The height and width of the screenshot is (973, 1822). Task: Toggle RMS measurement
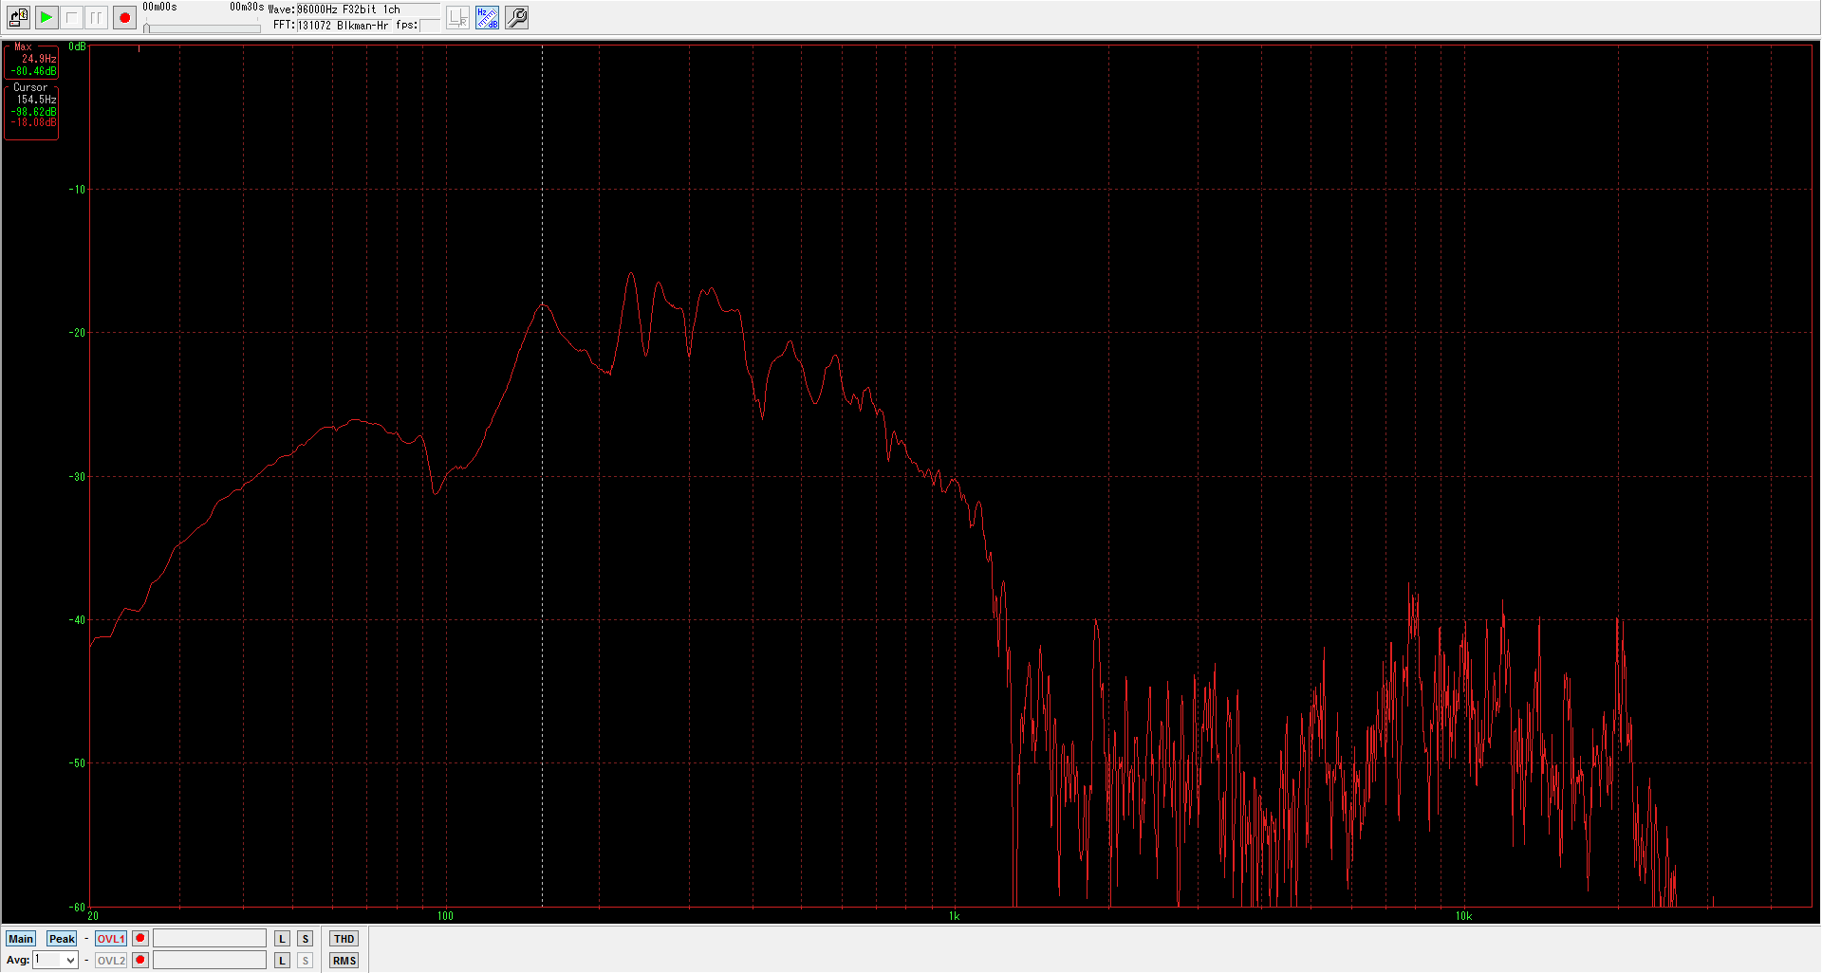click(344, 961)
